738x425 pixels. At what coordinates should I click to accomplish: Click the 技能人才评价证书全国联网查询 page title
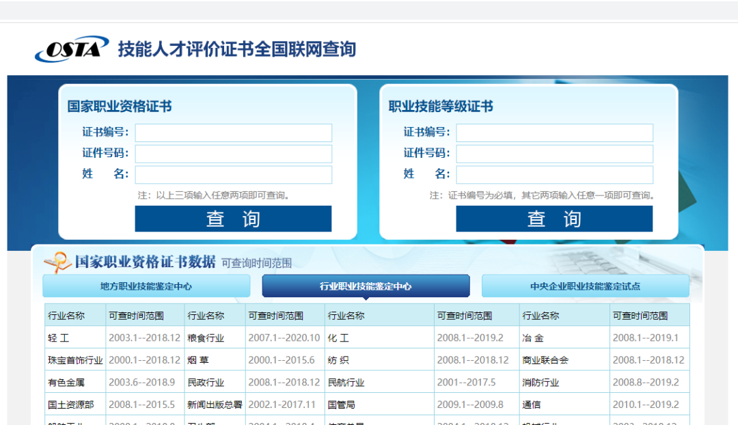point(236,49)
